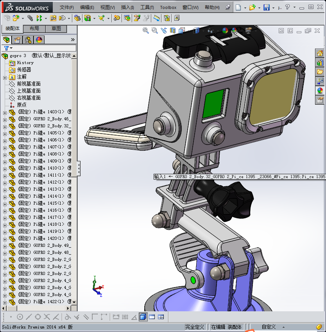Expand the 注解 annotations tree node
The image size is (326, 332).
click(5, 77)
